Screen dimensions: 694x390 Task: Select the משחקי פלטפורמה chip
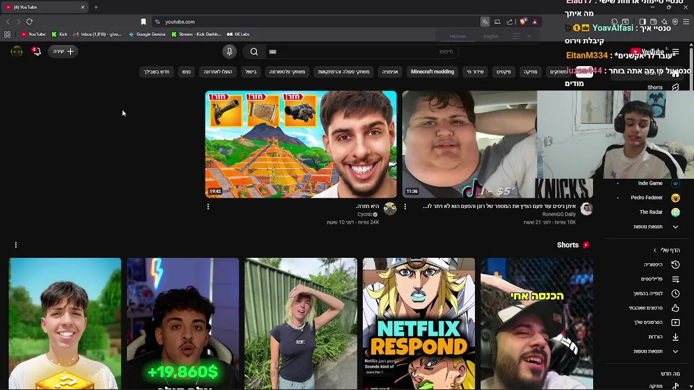pyautogui.click(x=287, y=71)
